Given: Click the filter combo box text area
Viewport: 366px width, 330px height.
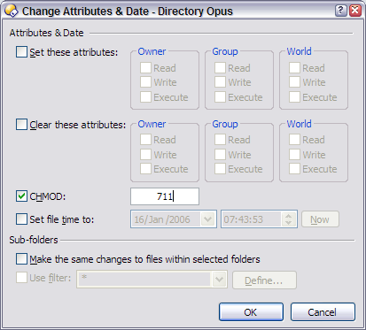Looking at the screenshot, I should point(144,279).
